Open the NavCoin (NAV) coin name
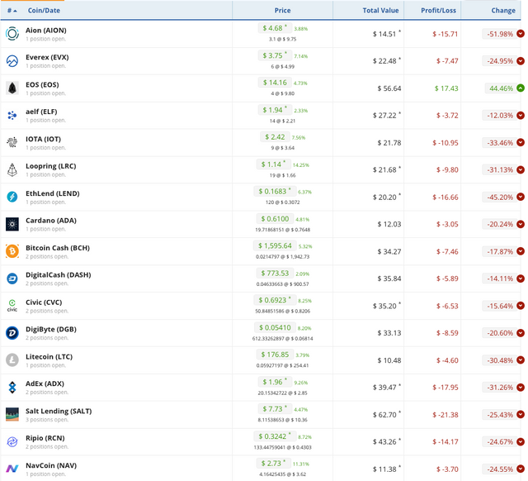 tap(51, 465)
